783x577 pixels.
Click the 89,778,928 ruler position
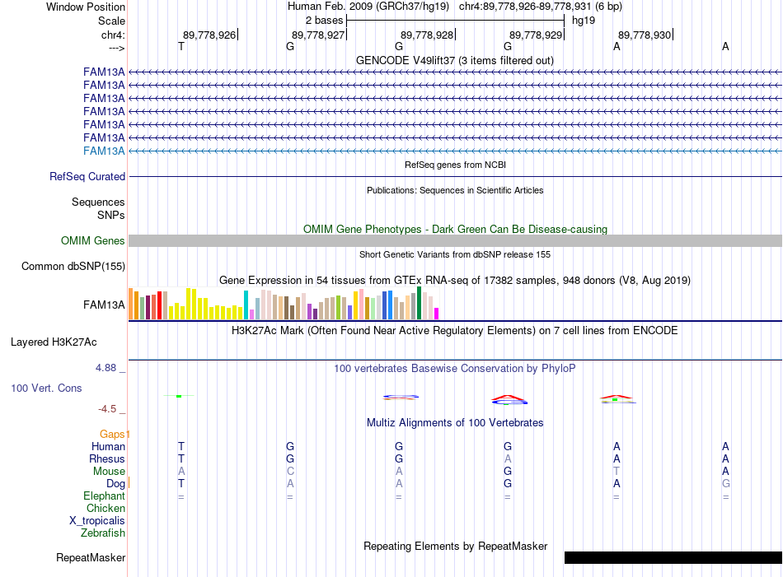[428, 35]
